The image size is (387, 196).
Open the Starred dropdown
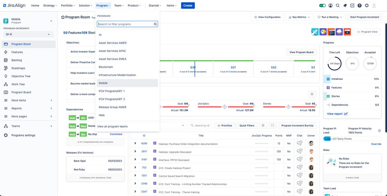[x=155, y=5]
